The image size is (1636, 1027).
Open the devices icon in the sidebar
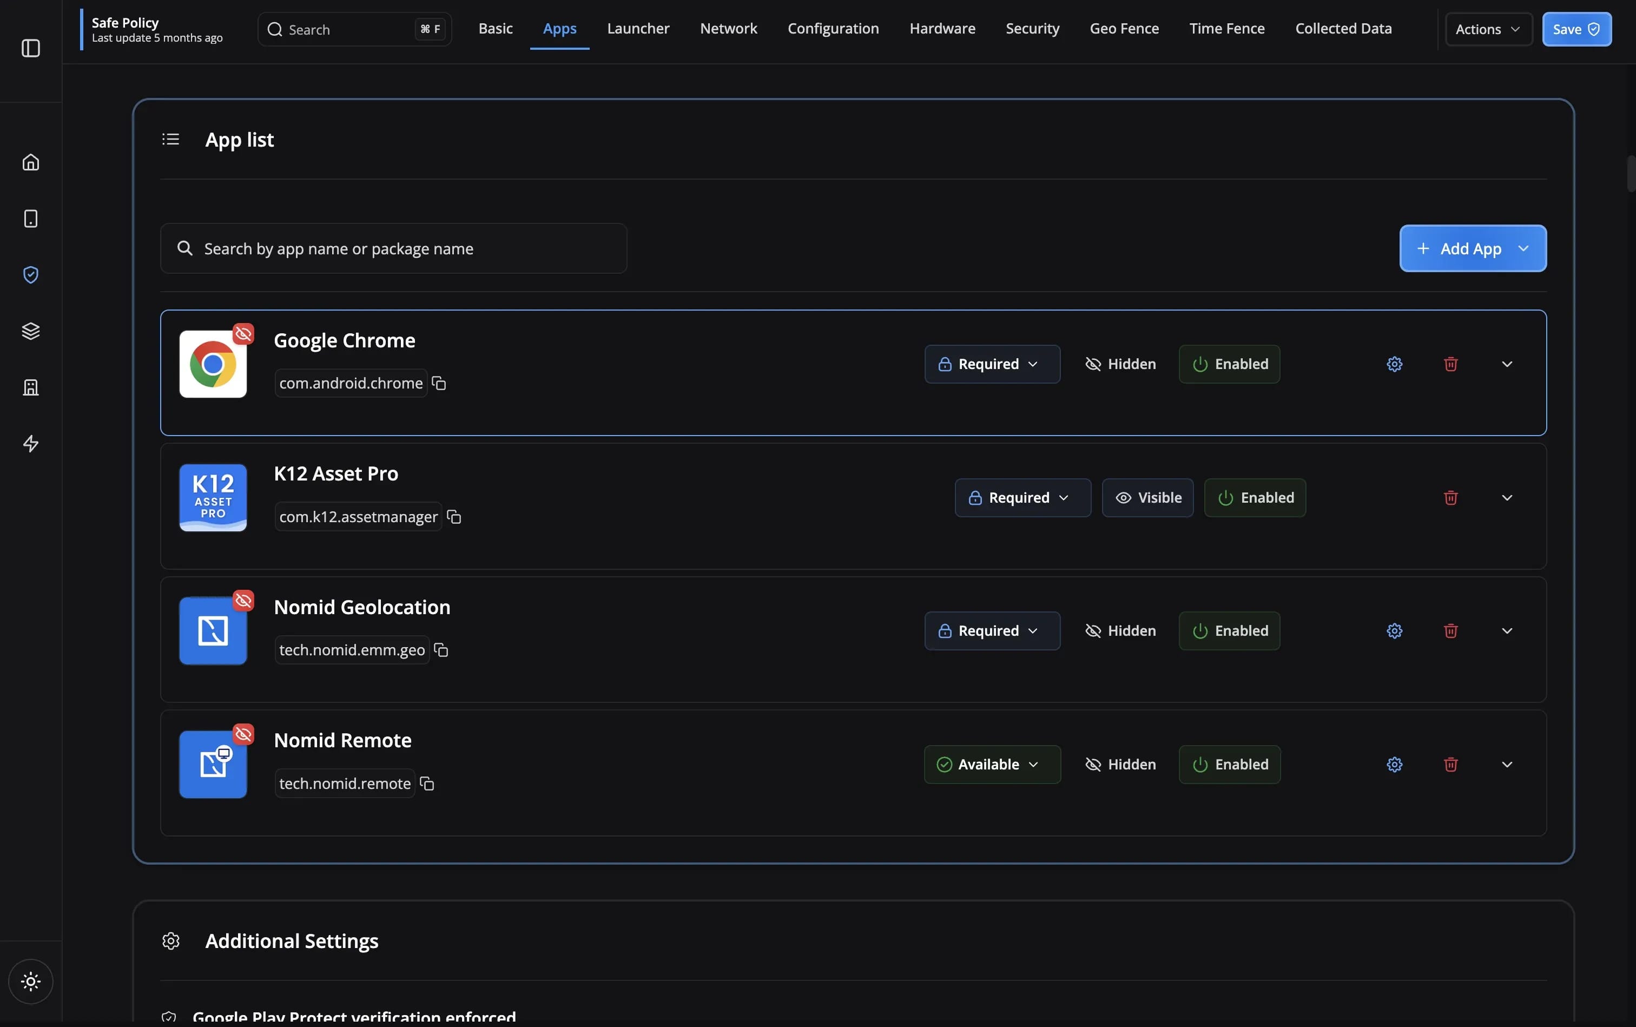(x=30, y=219)
